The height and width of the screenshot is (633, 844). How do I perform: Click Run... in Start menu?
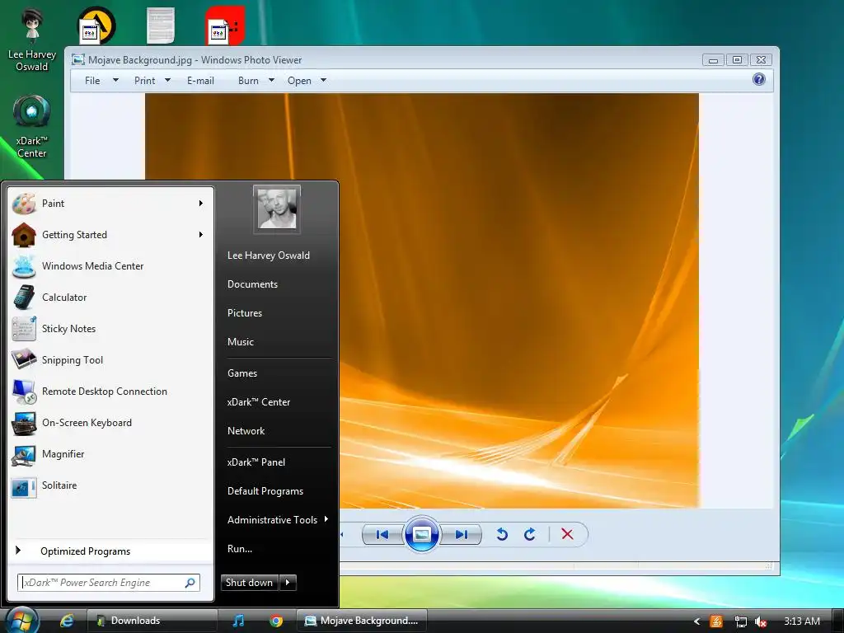240,549
